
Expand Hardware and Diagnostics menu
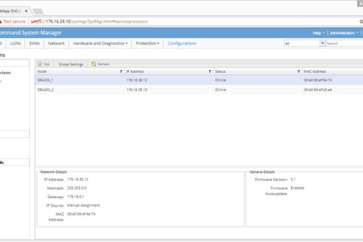pyautogui.click(x=101, y=43)
